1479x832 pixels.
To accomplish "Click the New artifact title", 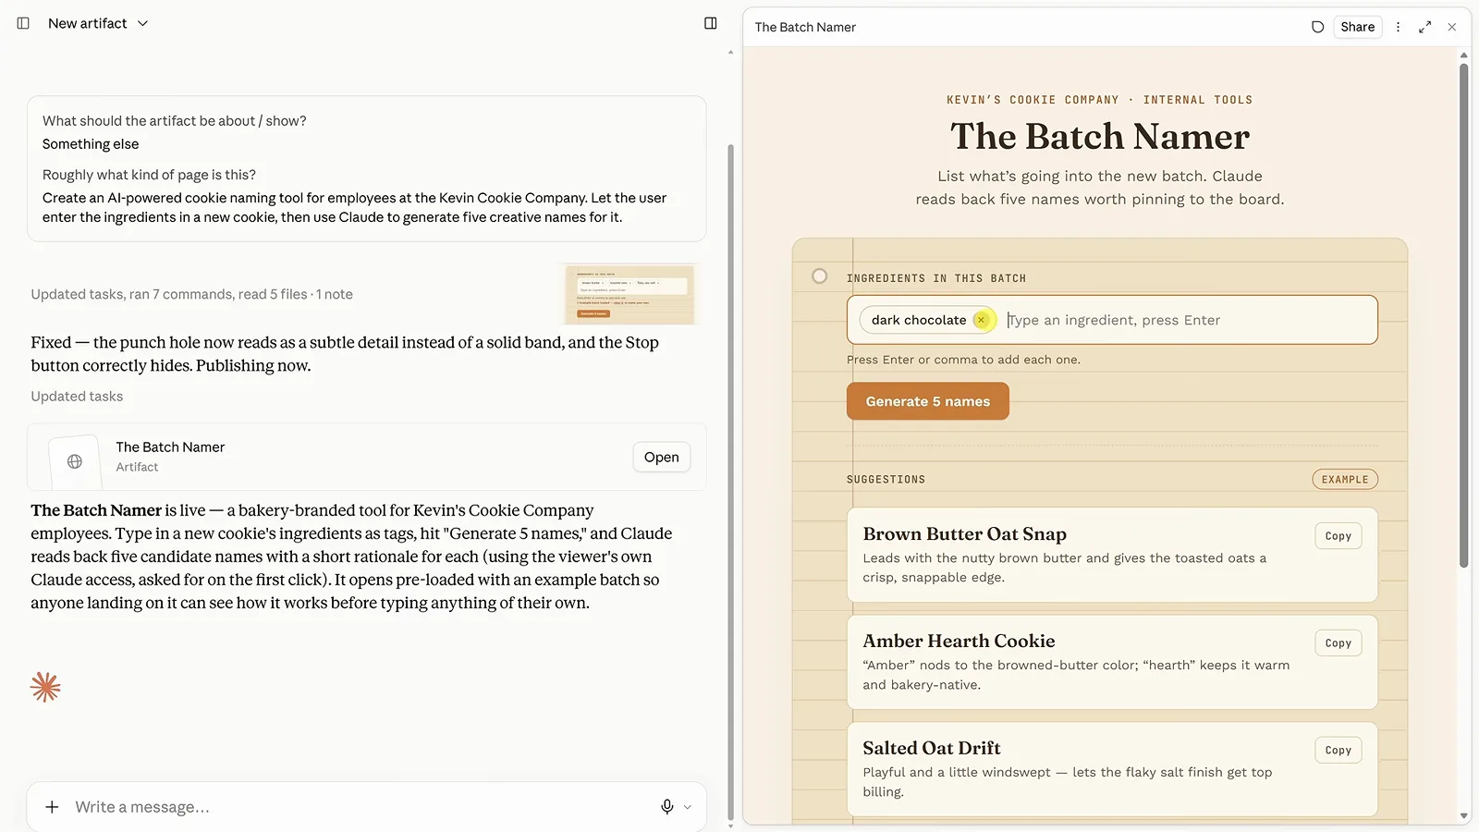I will point(87,23).
